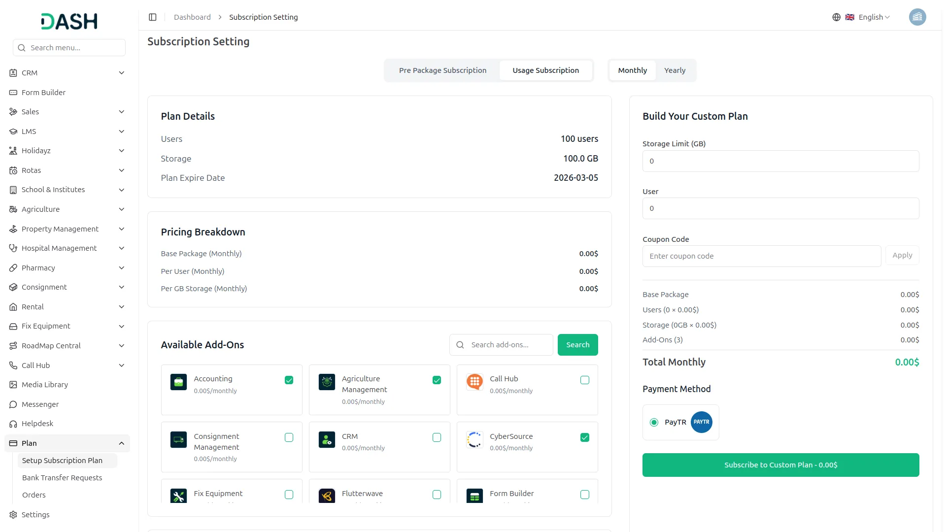Expand the Sales menu chevron
The image size is (946, 532).
tap(121, 112)
